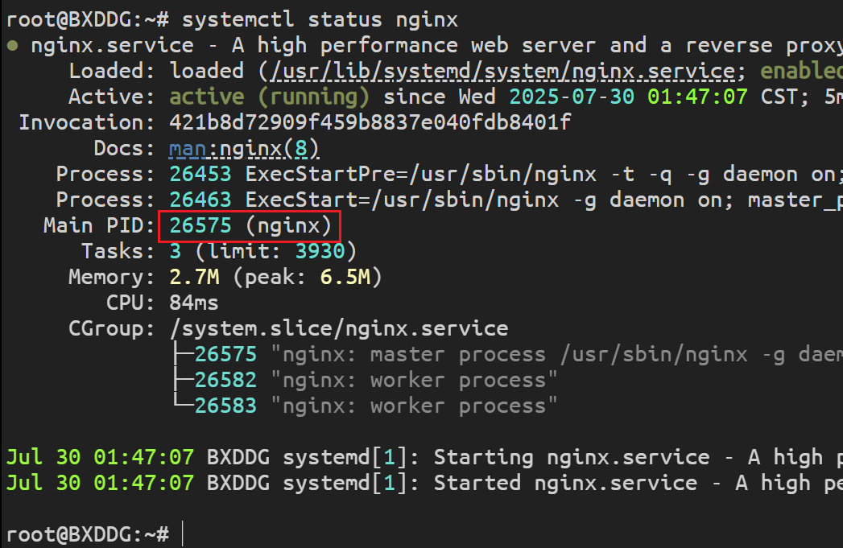Click the /usr/lib/systemd/system/nginx.service path
The width and height of the screenshot is (843, 548).
point(502,71)
